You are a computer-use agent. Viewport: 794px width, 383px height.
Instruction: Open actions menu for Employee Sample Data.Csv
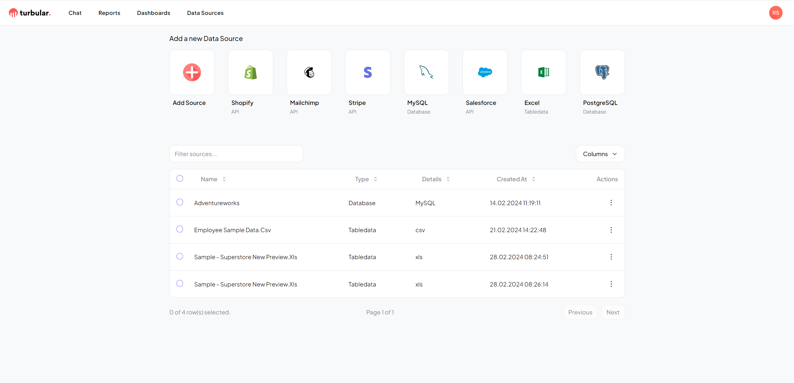point(611,230)
